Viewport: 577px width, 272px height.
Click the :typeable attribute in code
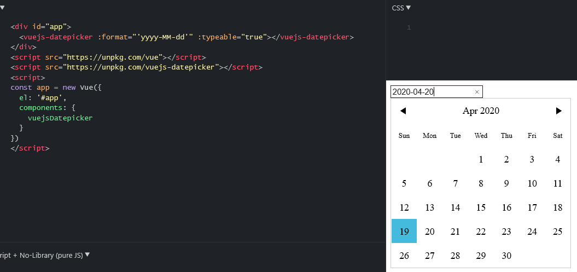pos(217,37)
